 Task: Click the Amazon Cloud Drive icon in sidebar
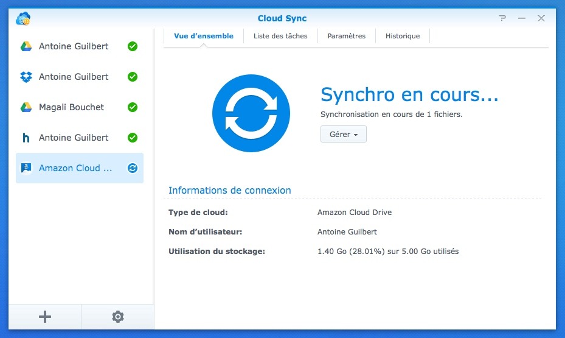[x=26, y=168]
